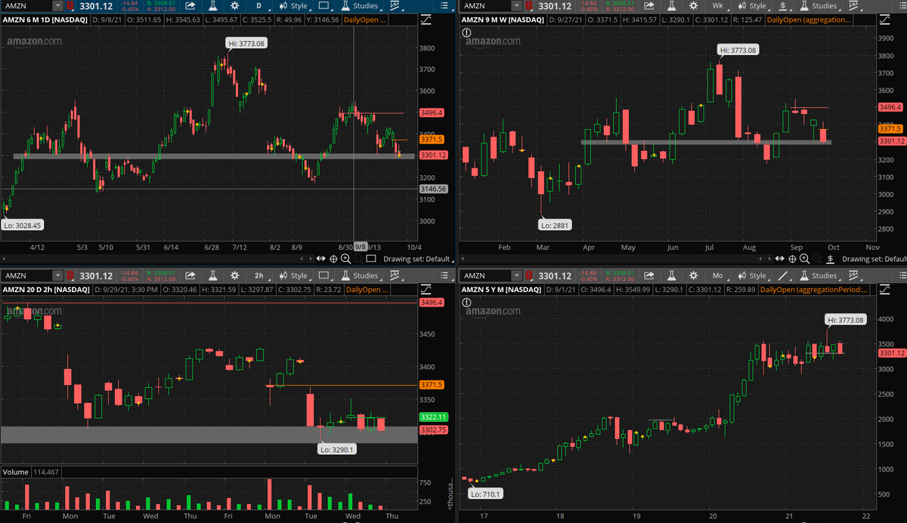Share the AMZN daily chart via share icon
907x523 pixels.
click(190, 6)
